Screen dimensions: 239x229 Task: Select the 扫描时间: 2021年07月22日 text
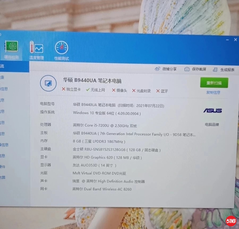pyautogui.click(x=141, y=106)
